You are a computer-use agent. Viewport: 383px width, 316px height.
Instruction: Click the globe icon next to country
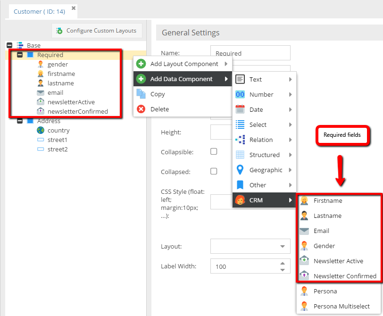tap(41, 130)
